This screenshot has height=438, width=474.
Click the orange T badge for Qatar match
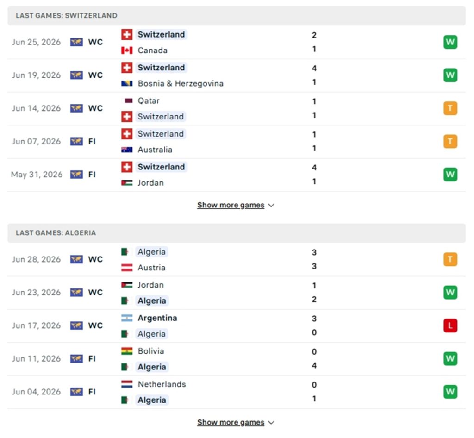coord(450,108)
